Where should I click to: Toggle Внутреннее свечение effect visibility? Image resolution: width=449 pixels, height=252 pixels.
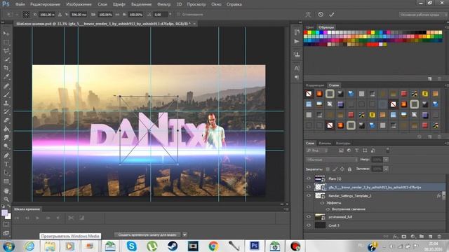(x=328, y=209)
